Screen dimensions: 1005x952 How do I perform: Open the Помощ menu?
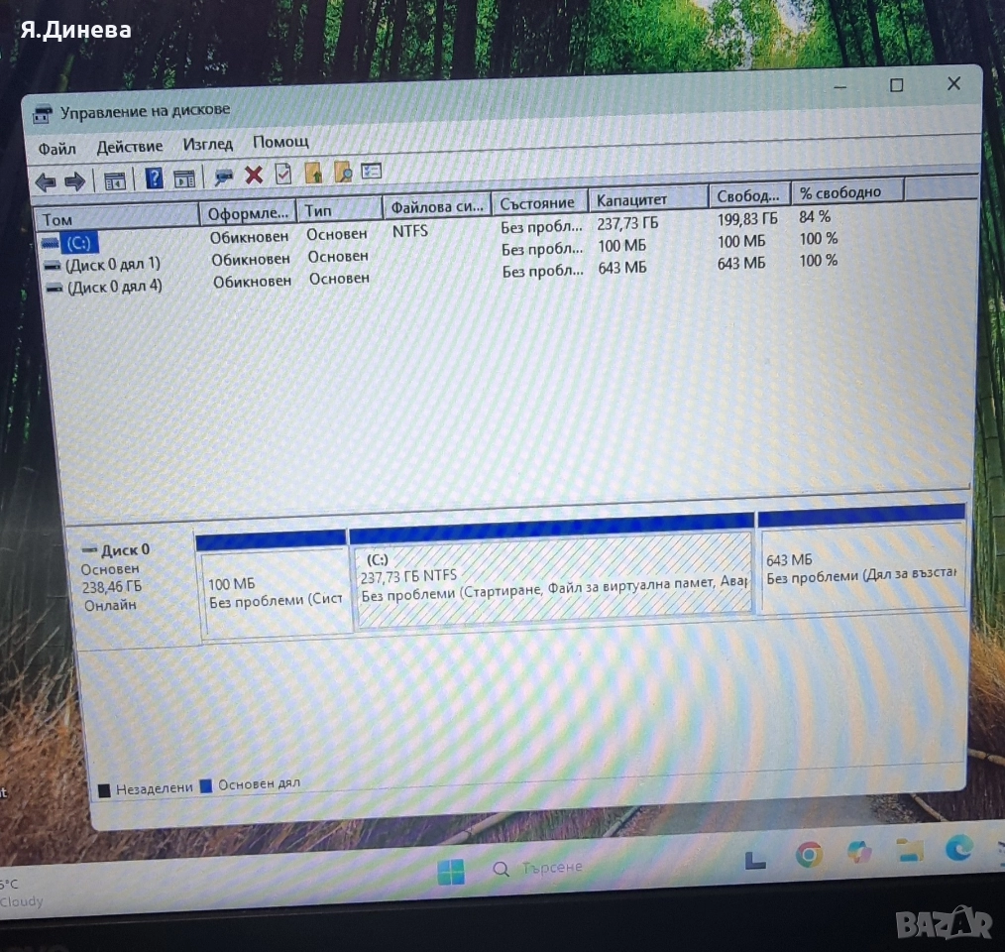coord(280,142)
